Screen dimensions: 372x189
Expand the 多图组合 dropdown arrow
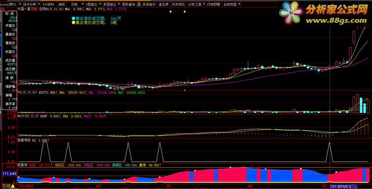tap(119, 4)
